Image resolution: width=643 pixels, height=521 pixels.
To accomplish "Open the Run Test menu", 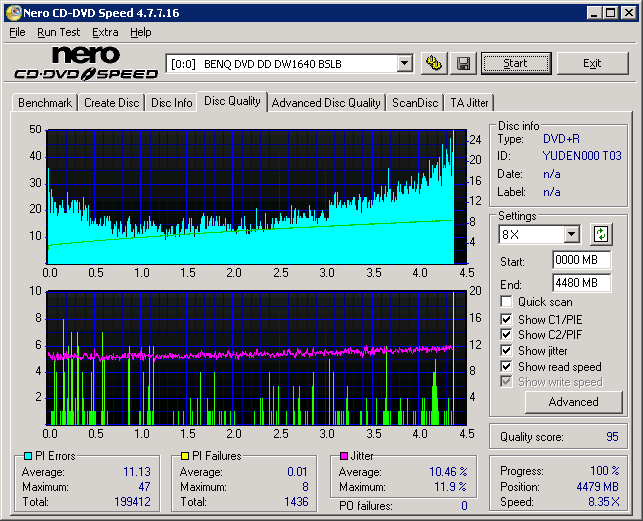I will coord(58,32).
